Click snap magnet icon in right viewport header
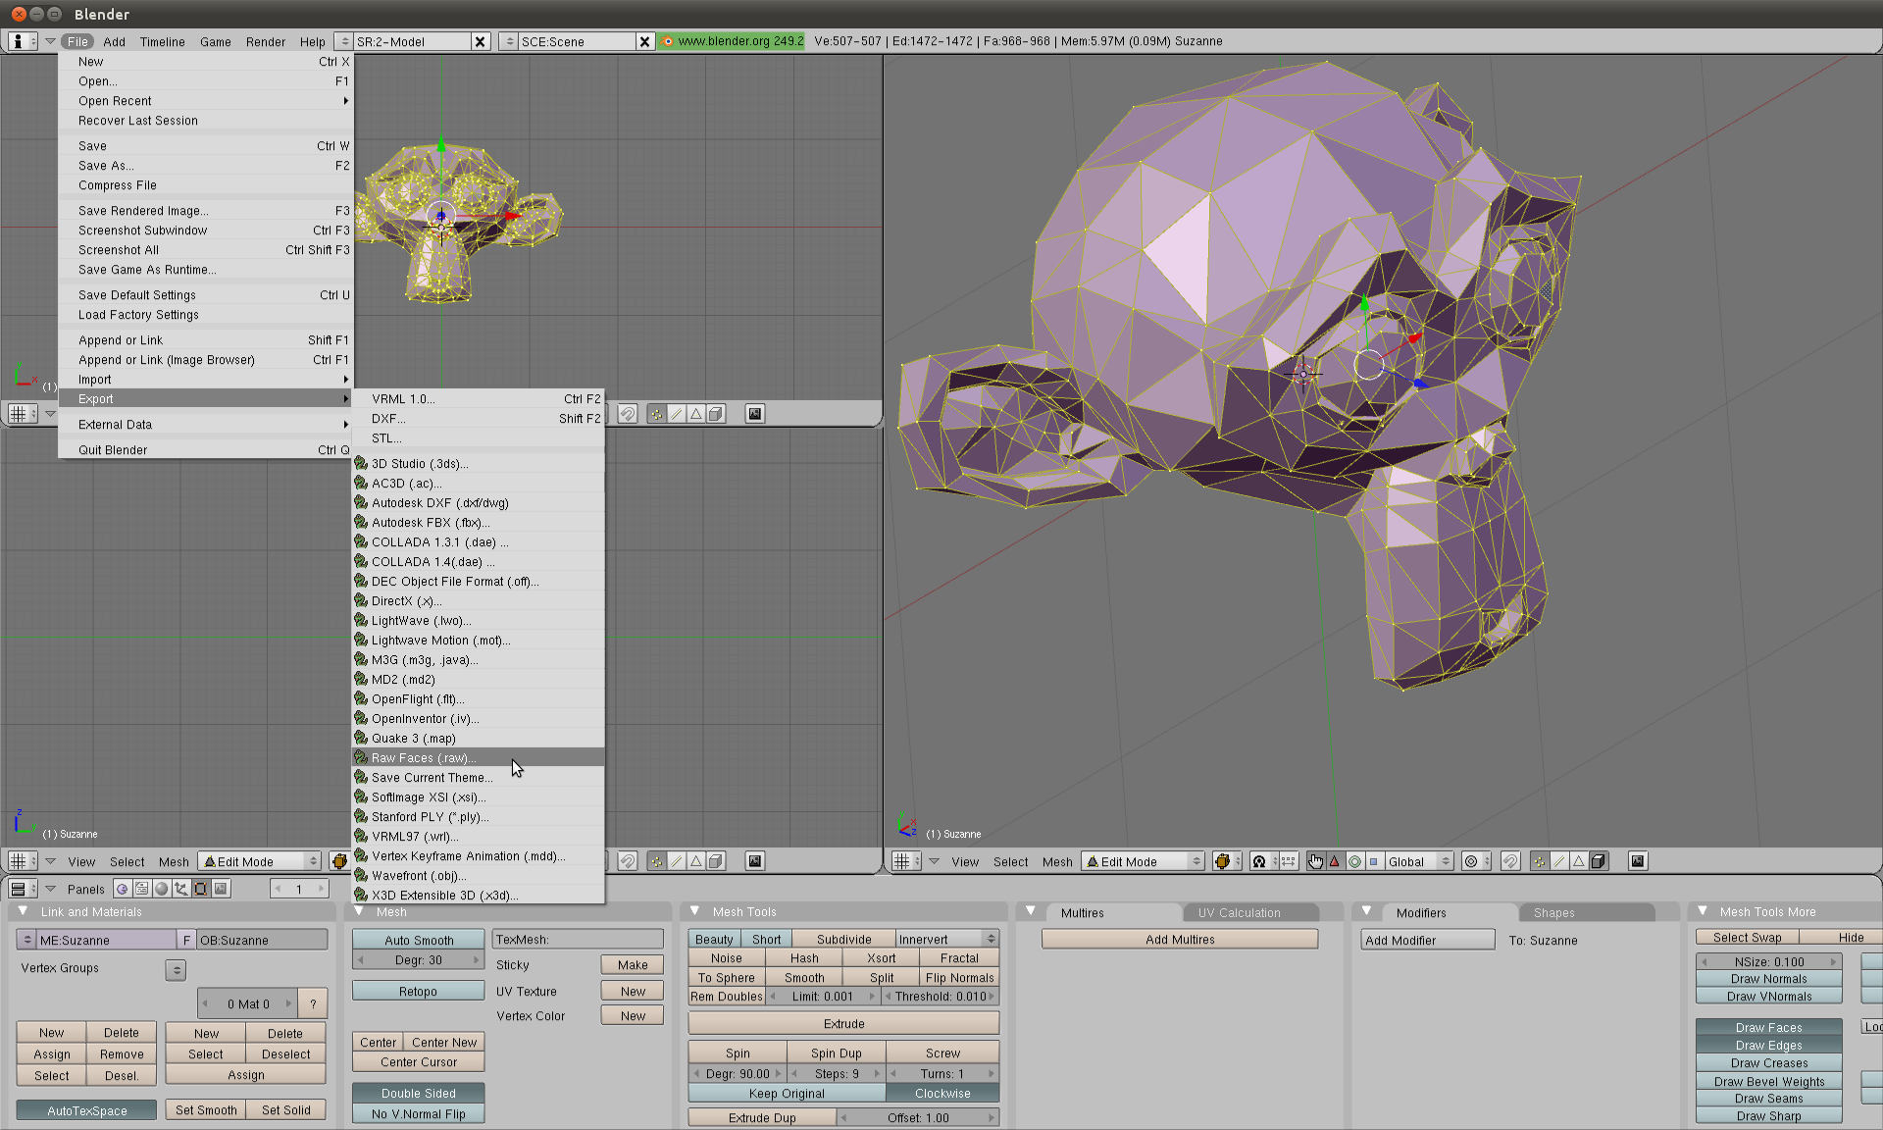1883x1130 pixels. (x=1510, y=861)
